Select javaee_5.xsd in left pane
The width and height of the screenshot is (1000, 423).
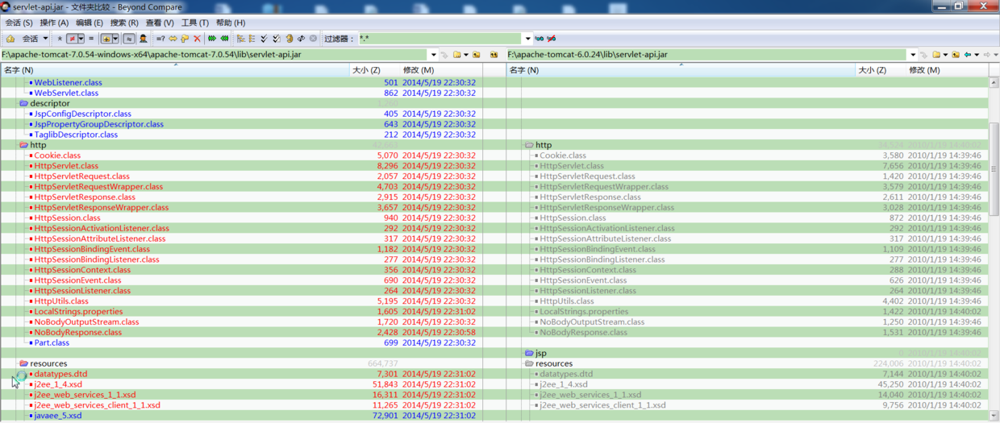coord(58,416)
